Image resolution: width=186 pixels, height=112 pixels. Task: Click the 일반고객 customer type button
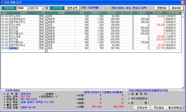pos(72,8)
